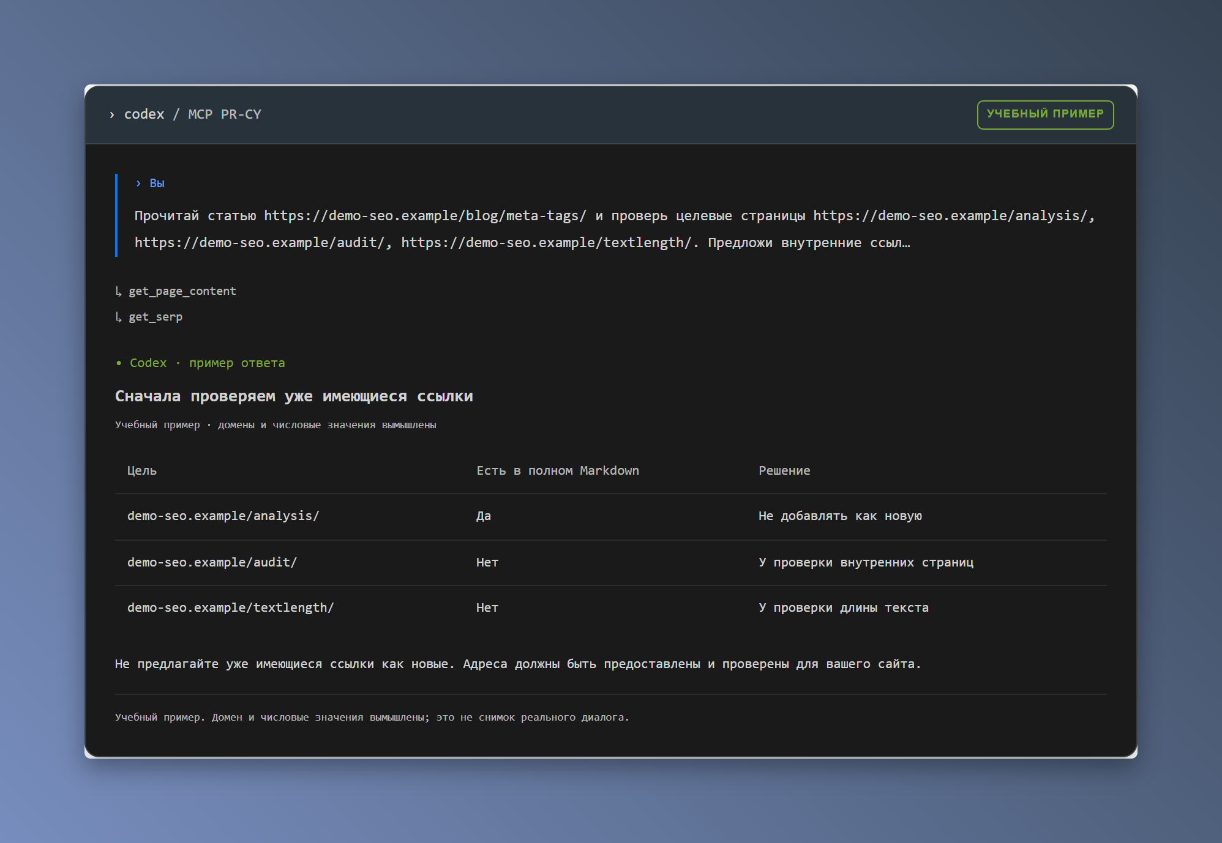Open the demo-seo.example/analysis/ URL in the prompt
Viewport: 1222px width, 843px height.
point(950,216)
